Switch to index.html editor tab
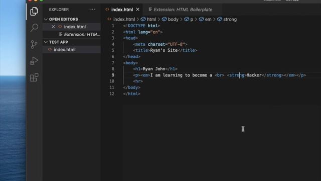The image size is (321, 181). tap(122, 10)
